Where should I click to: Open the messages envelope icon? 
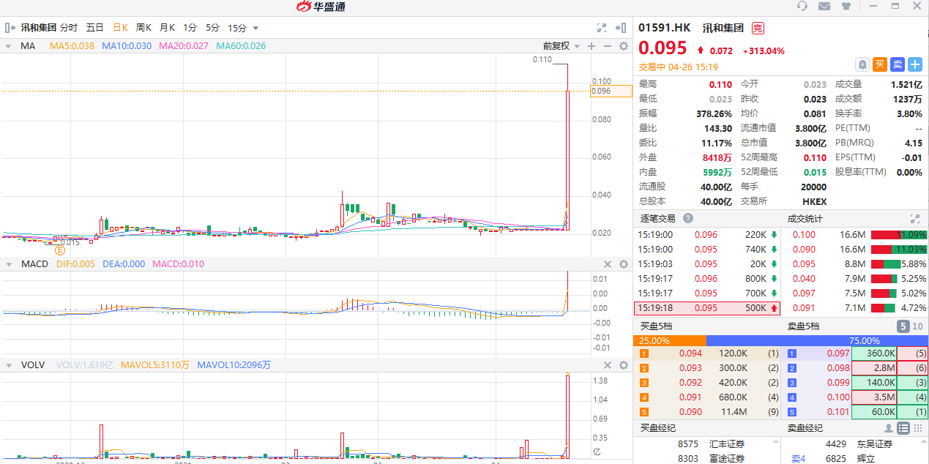coord(824,7)
